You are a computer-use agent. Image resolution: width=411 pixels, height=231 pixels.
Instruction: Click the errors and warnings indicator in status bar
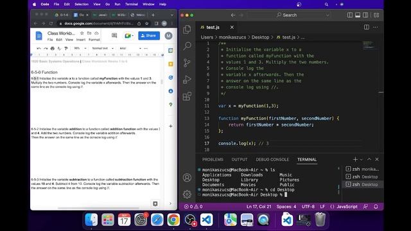coord(193,207)
